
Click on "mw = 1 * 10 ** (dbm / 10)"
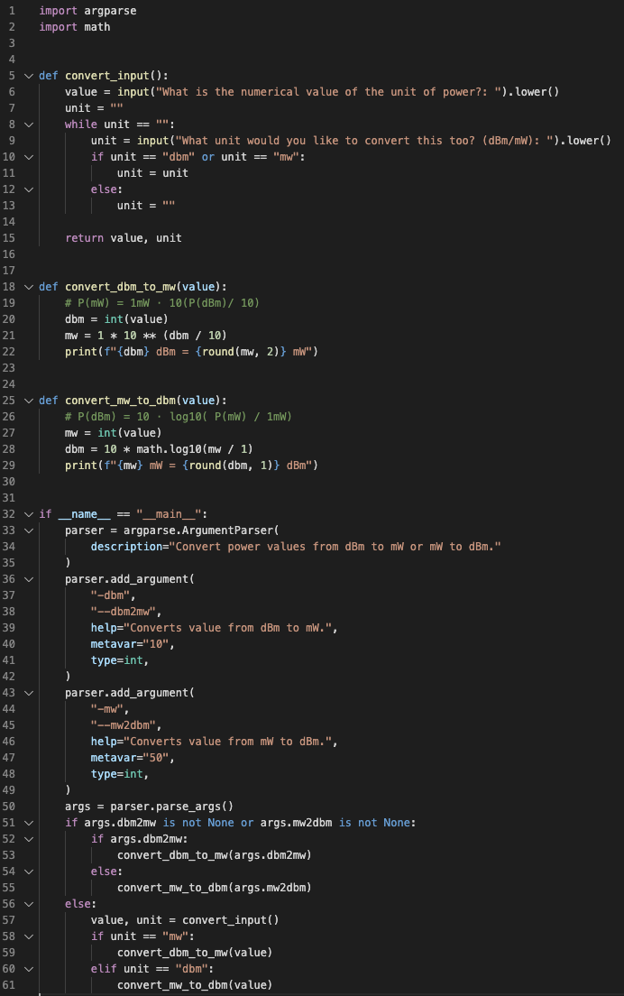[x=146, y=336]
